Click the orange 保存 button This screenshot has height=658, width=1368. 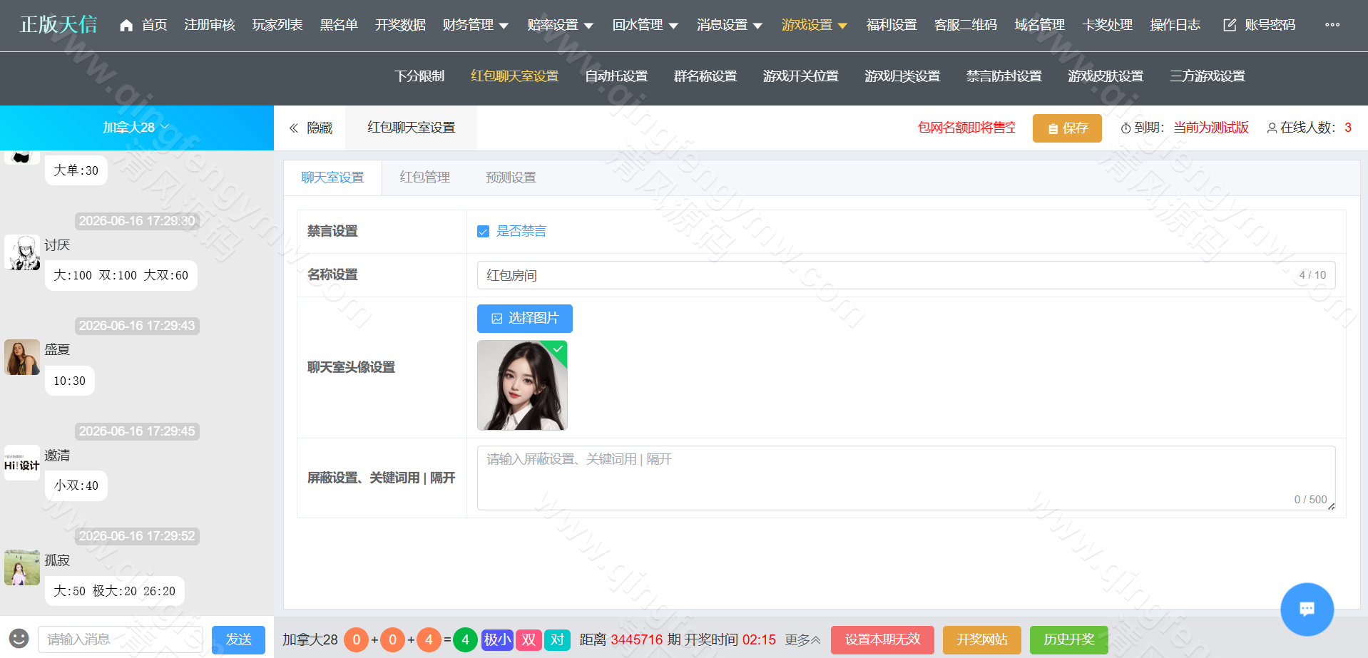1067,128
